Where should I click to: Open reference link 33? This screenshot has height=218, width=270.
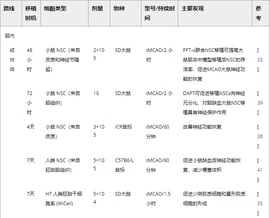pyautogui.click(x=260, y=59)
